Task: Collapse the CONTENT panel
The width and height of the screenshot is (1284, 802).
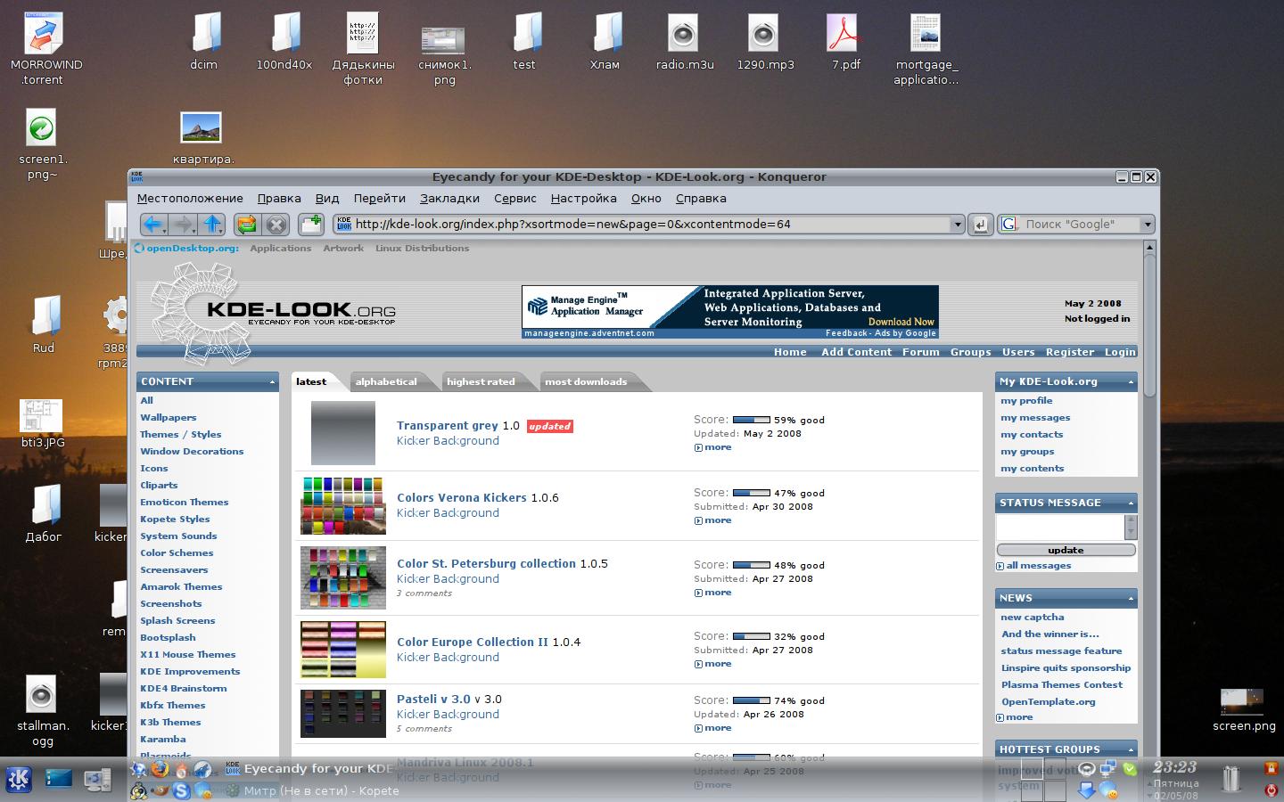Action: [273, 381]
